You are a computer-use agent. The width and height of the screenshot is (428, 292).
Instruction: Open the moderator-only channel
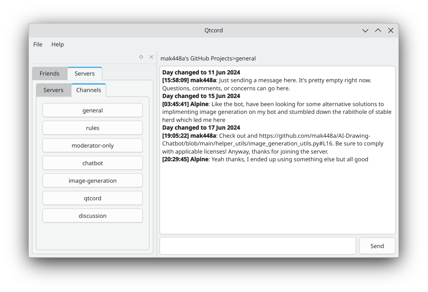pyautogui.click(x=93, y=145)
